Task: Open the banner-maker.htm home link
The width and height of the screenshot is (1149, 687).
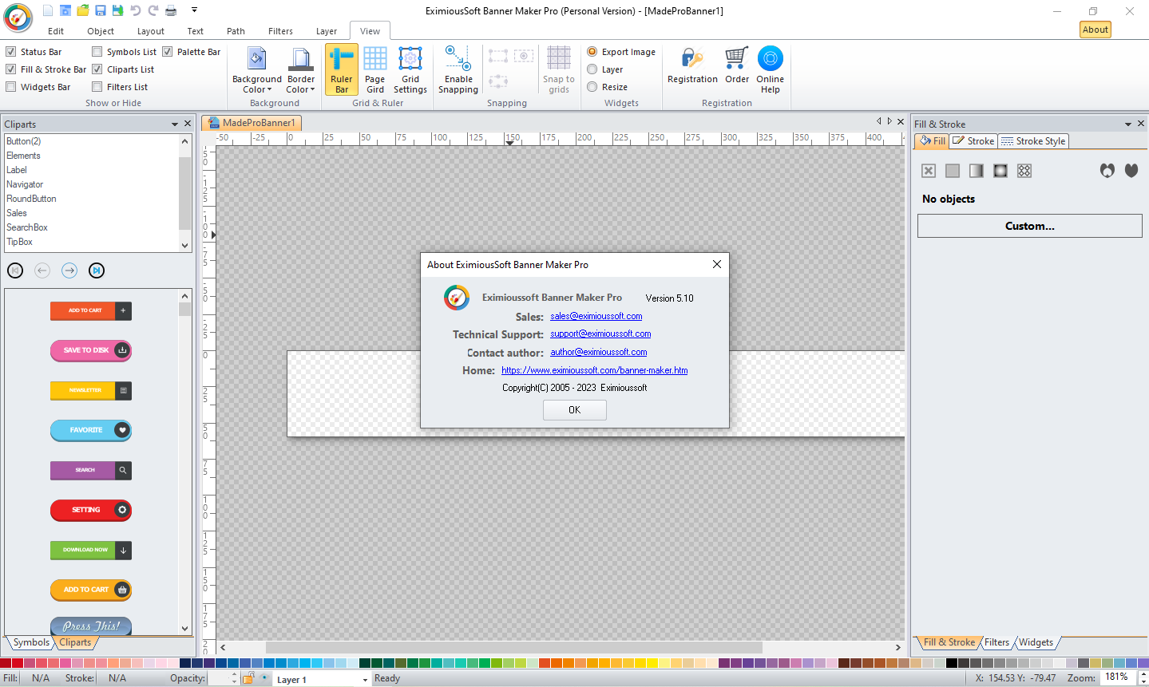Action: pyautogui.click(x=594, y=370)
